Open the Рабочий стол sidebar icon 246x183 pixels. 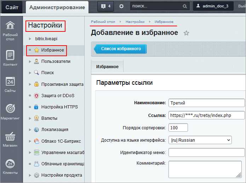click(x=10, y=25)
